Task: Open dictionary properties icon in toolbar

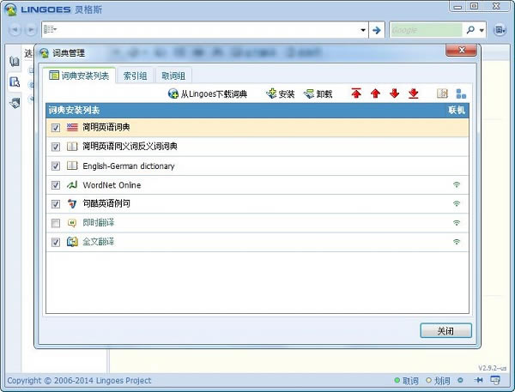Action: coord(442,93)
